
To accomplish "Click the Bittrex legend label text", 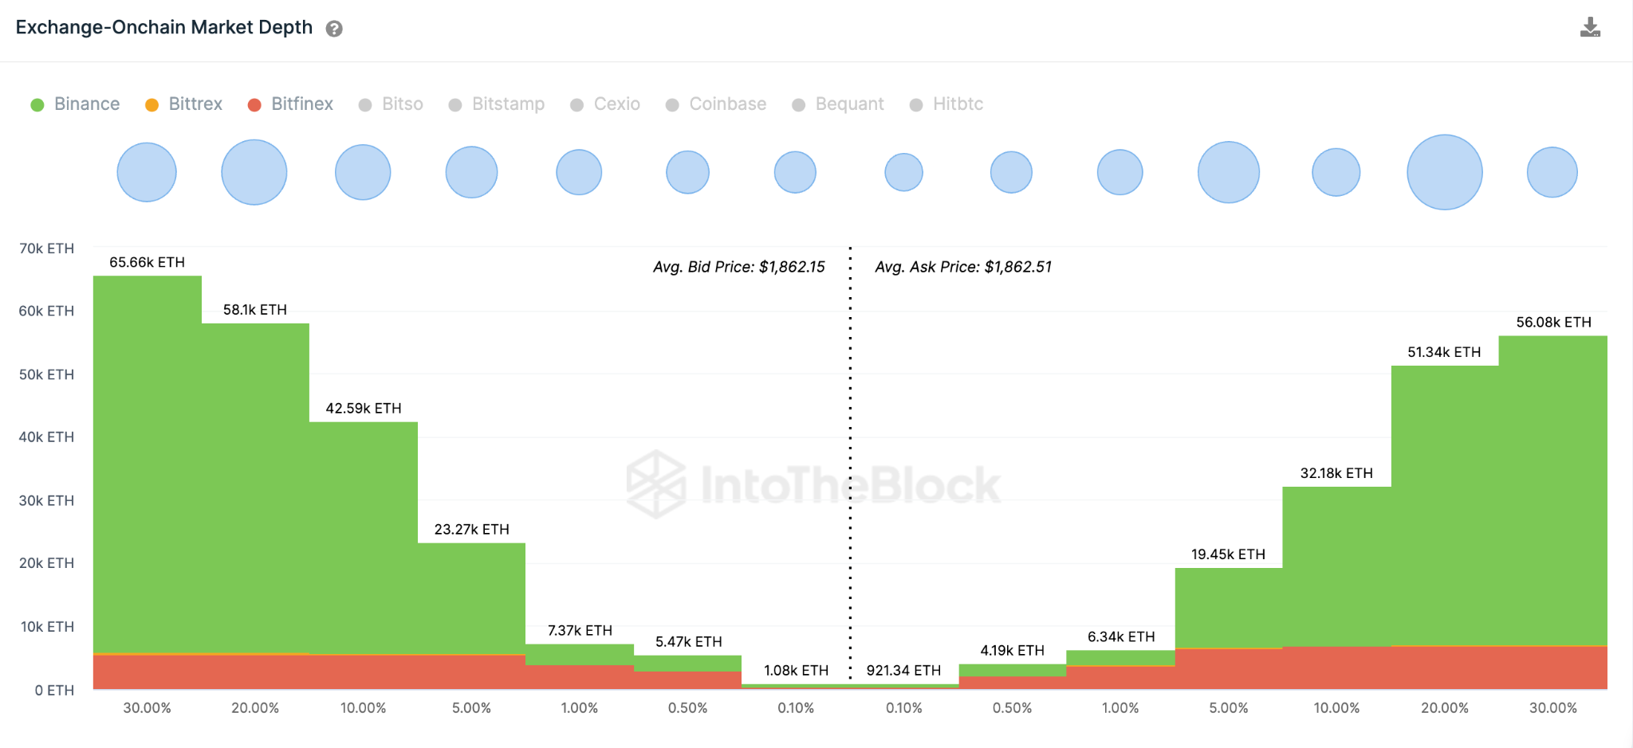I will coord(195,104).
